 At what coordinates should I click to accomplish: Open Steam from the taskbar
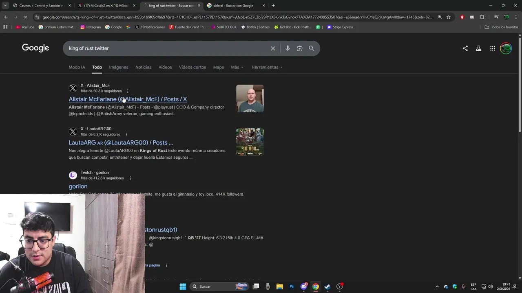click(327, 286)
